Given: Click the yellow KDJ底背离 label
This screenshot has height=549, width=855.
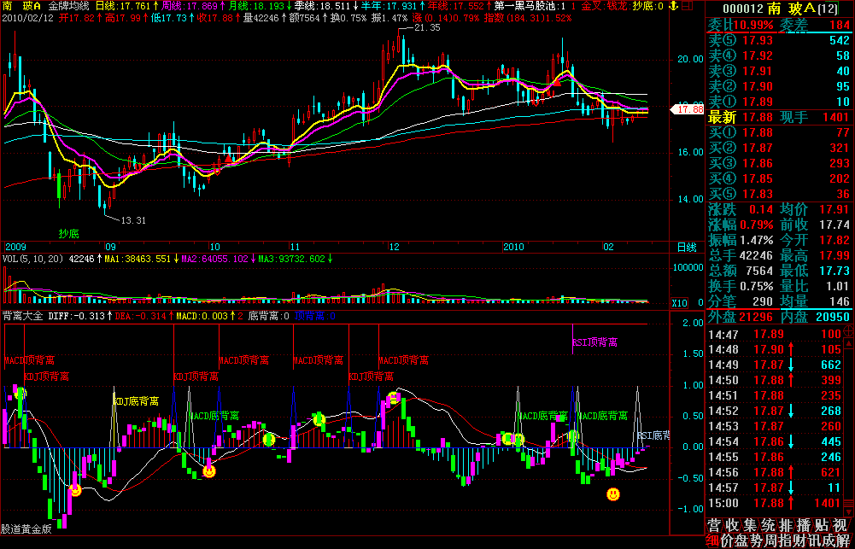Looking at the screenshot, I should pos(136,401).
